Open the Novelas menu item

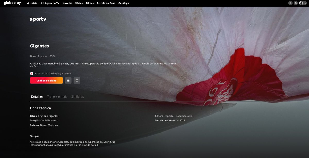point(67,3)
